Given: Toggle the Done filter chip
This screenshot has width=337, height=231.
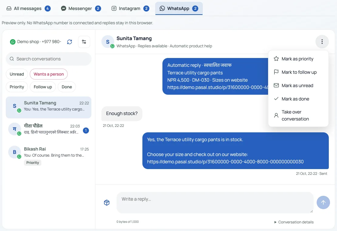Looking at the screenshot, I should 66,87.
